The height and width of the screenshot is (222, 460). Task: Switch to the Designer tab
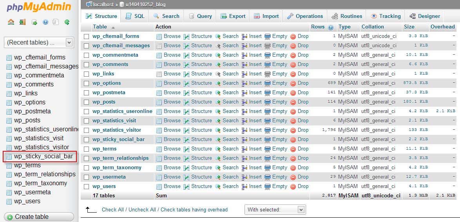coord(425,16)
